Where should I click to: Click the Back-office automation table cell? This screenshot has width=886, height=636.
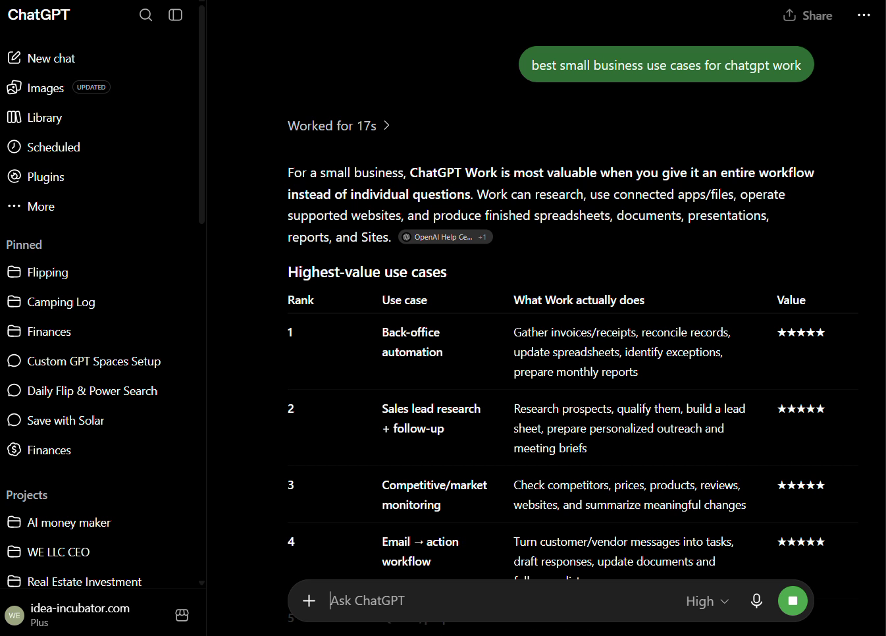point(412,342)
